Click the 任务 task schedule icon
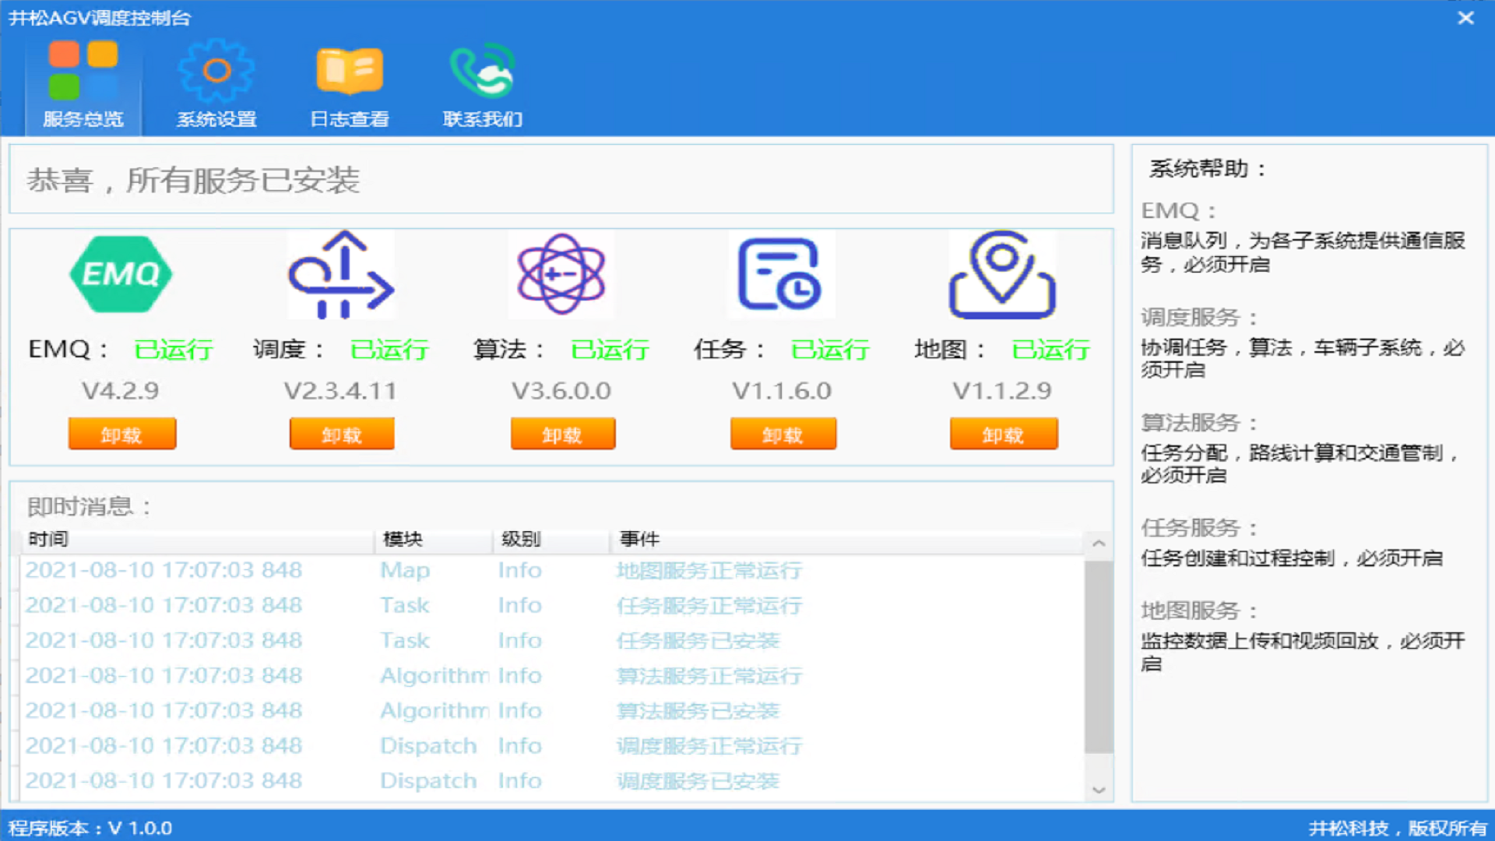 [x=781, y=274]
